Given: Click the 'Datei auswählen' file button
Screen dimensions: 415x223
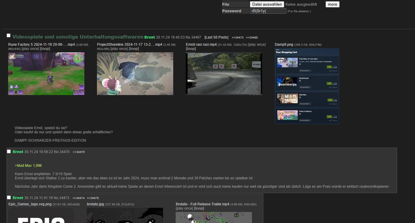Looking at the screenshot, I should coord(267,4).
